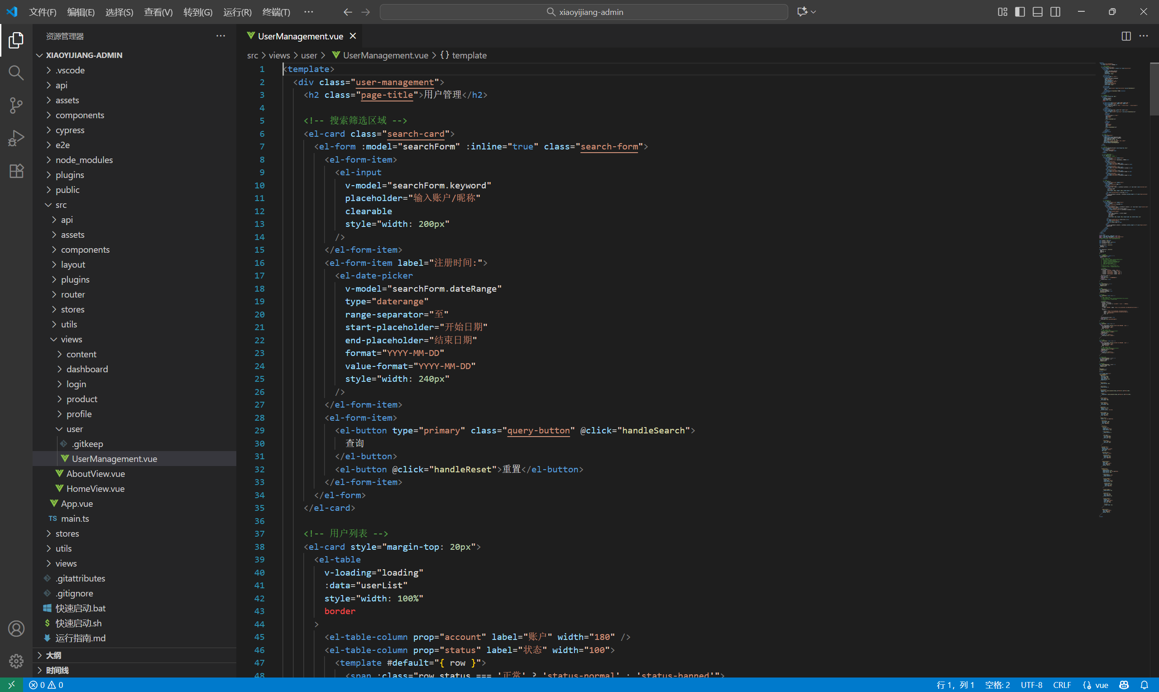Toggle primary side bar visibility

[1020, 12]
